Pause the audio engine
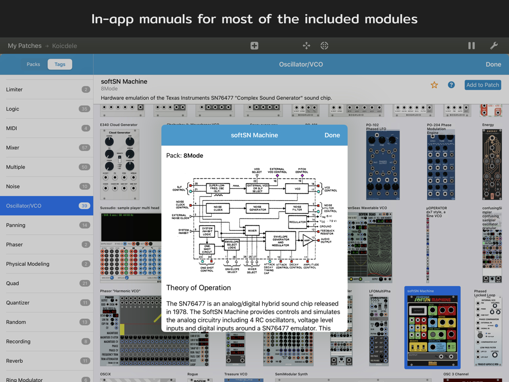Viewport: 509px width, 382px height. 471,46
